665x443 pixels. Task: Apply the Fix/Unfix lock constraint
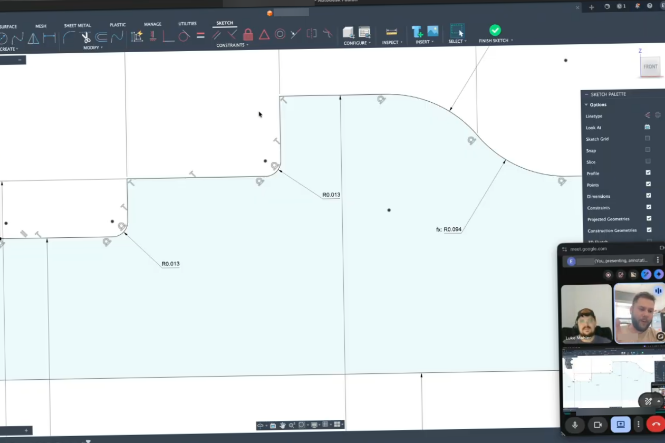pyautogui.click(x=248, y=35)
